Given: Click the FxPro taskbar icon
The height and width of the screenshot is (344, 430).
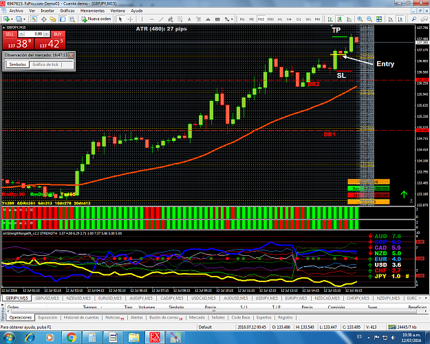Looking at the screenshot, I should coord(155,337).
